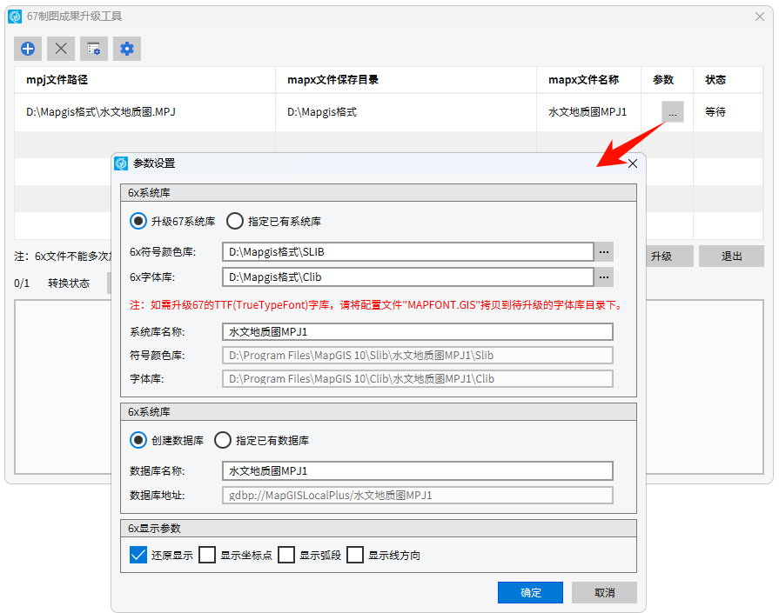This screenshot has height=613, width=779.
Task: Browse for the 6x字体库 folder
Action: [604, 277]
